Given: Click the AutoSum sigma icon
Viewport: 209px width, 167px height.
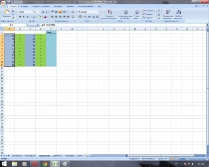Looking at the screenshot, I should point(159,10).
